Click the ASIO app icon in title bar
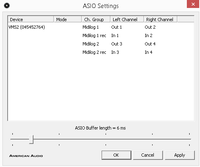This screenshot has width=200, height=167. [7, 6]
